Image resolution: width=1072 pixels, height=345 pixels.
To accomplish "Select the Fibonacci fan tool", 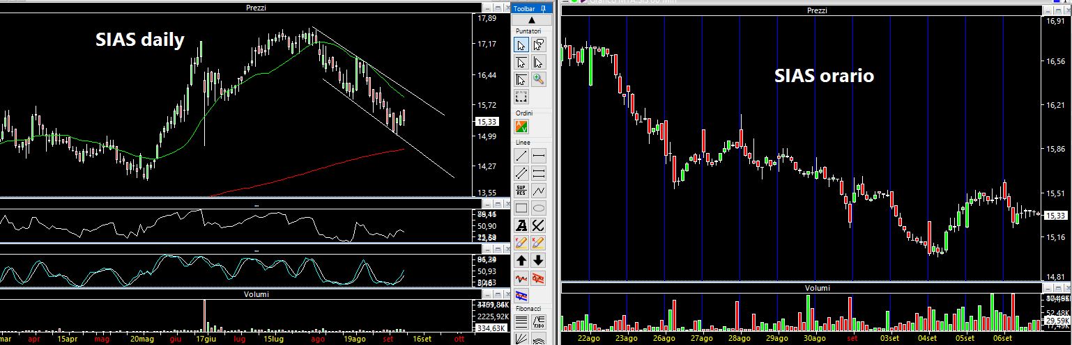I will pyautogui.click(x=521, y=339).
